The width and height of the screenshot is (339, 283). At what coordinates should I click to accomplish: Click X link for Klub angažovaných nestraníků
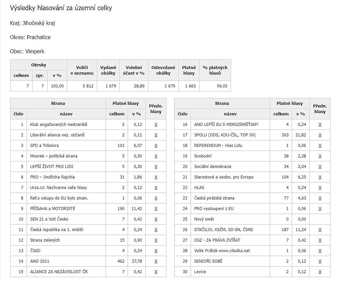pos(156,125)
